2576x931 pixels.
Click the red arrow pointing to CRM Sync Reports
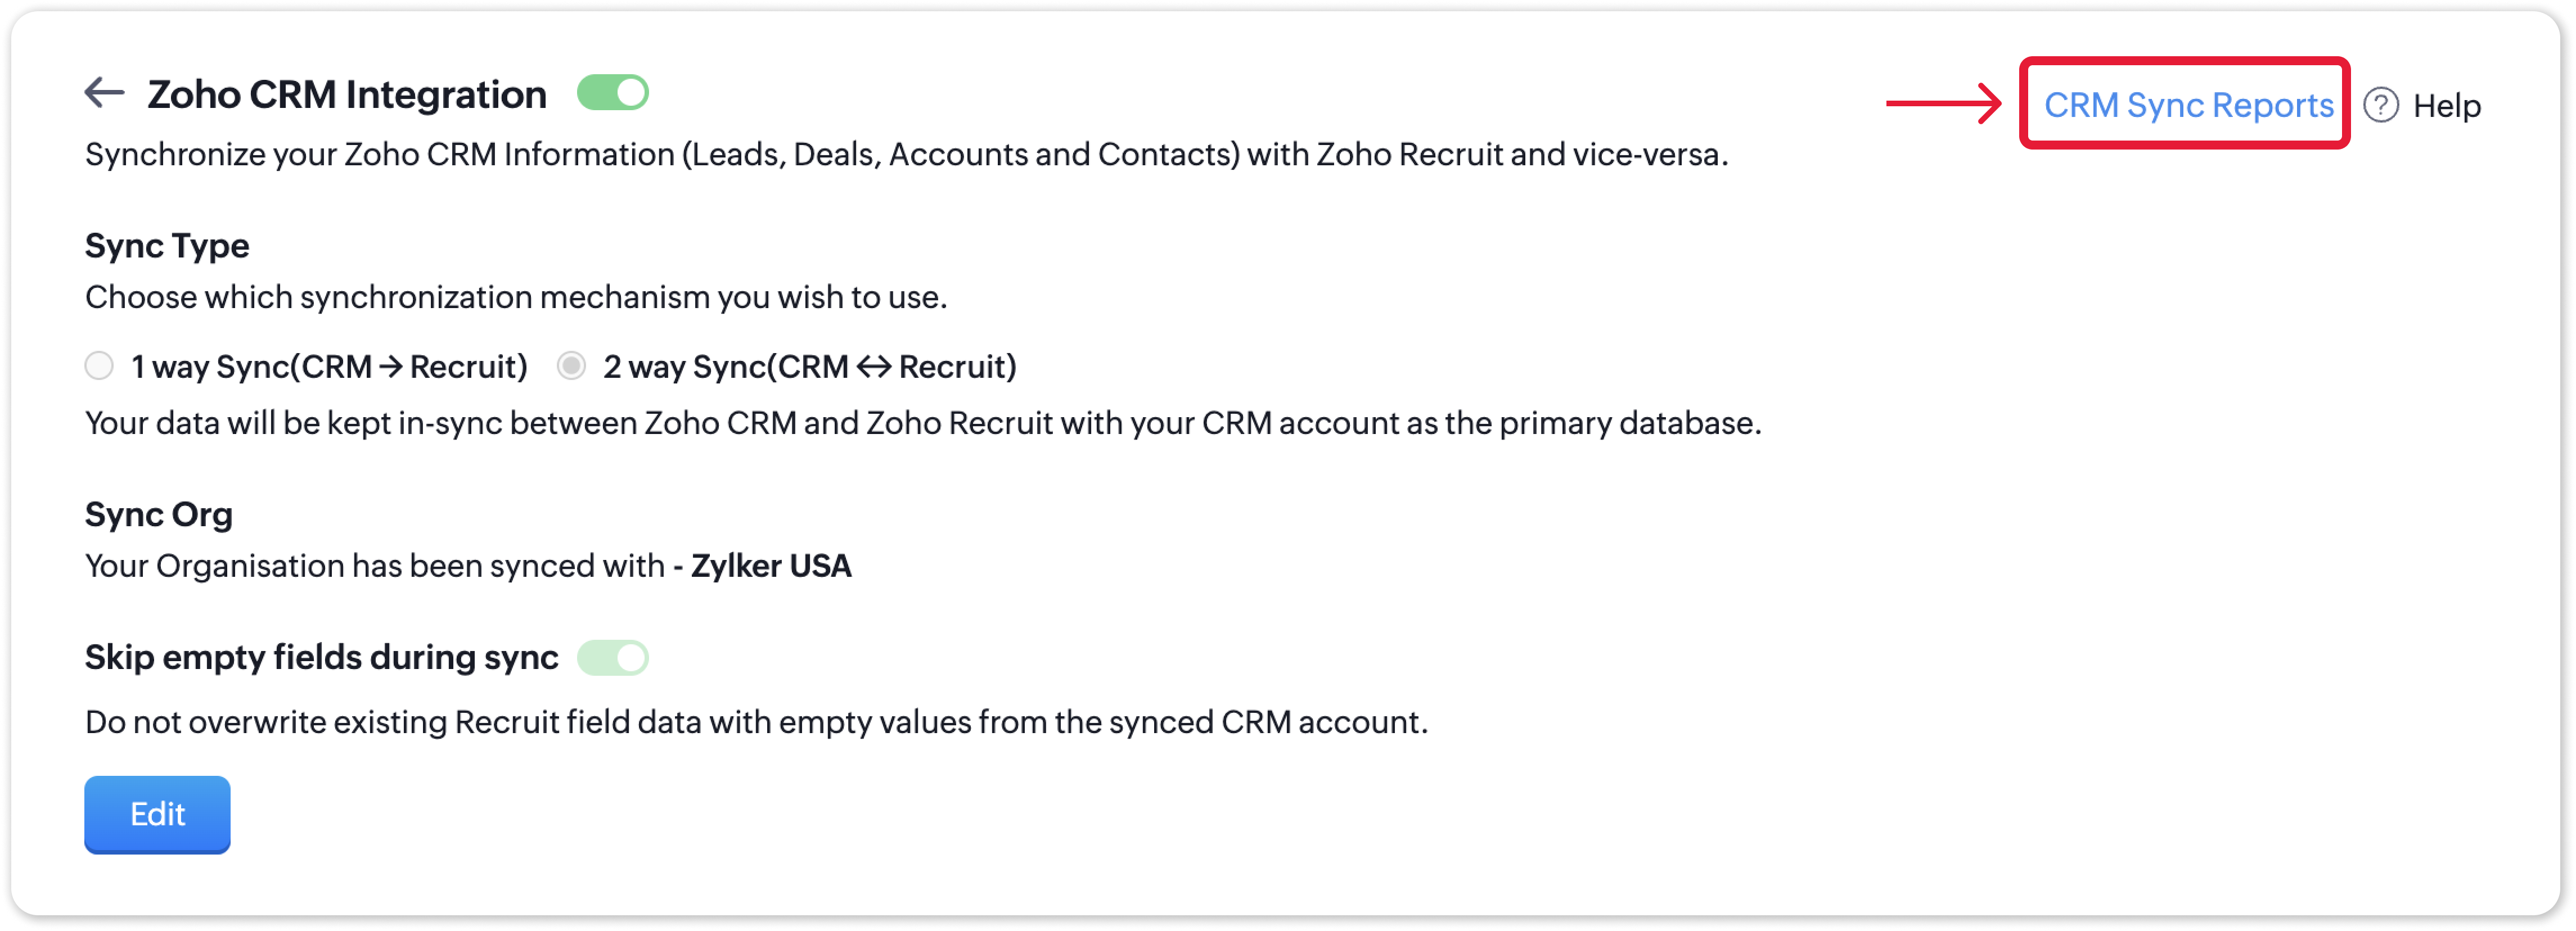1942,103
